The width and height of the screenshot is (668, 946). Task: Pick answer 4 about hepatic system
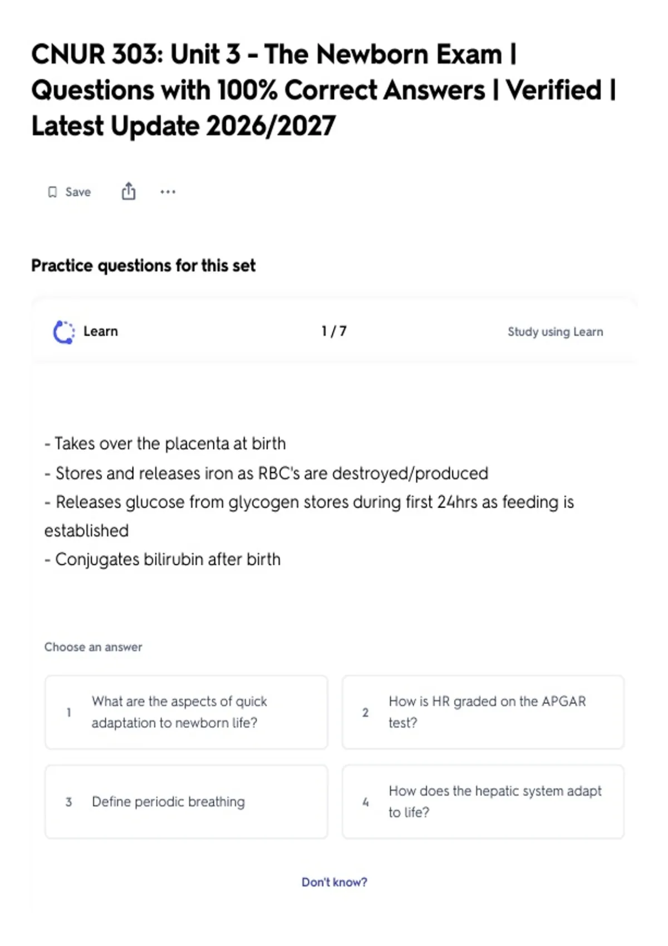coord(483,802)
